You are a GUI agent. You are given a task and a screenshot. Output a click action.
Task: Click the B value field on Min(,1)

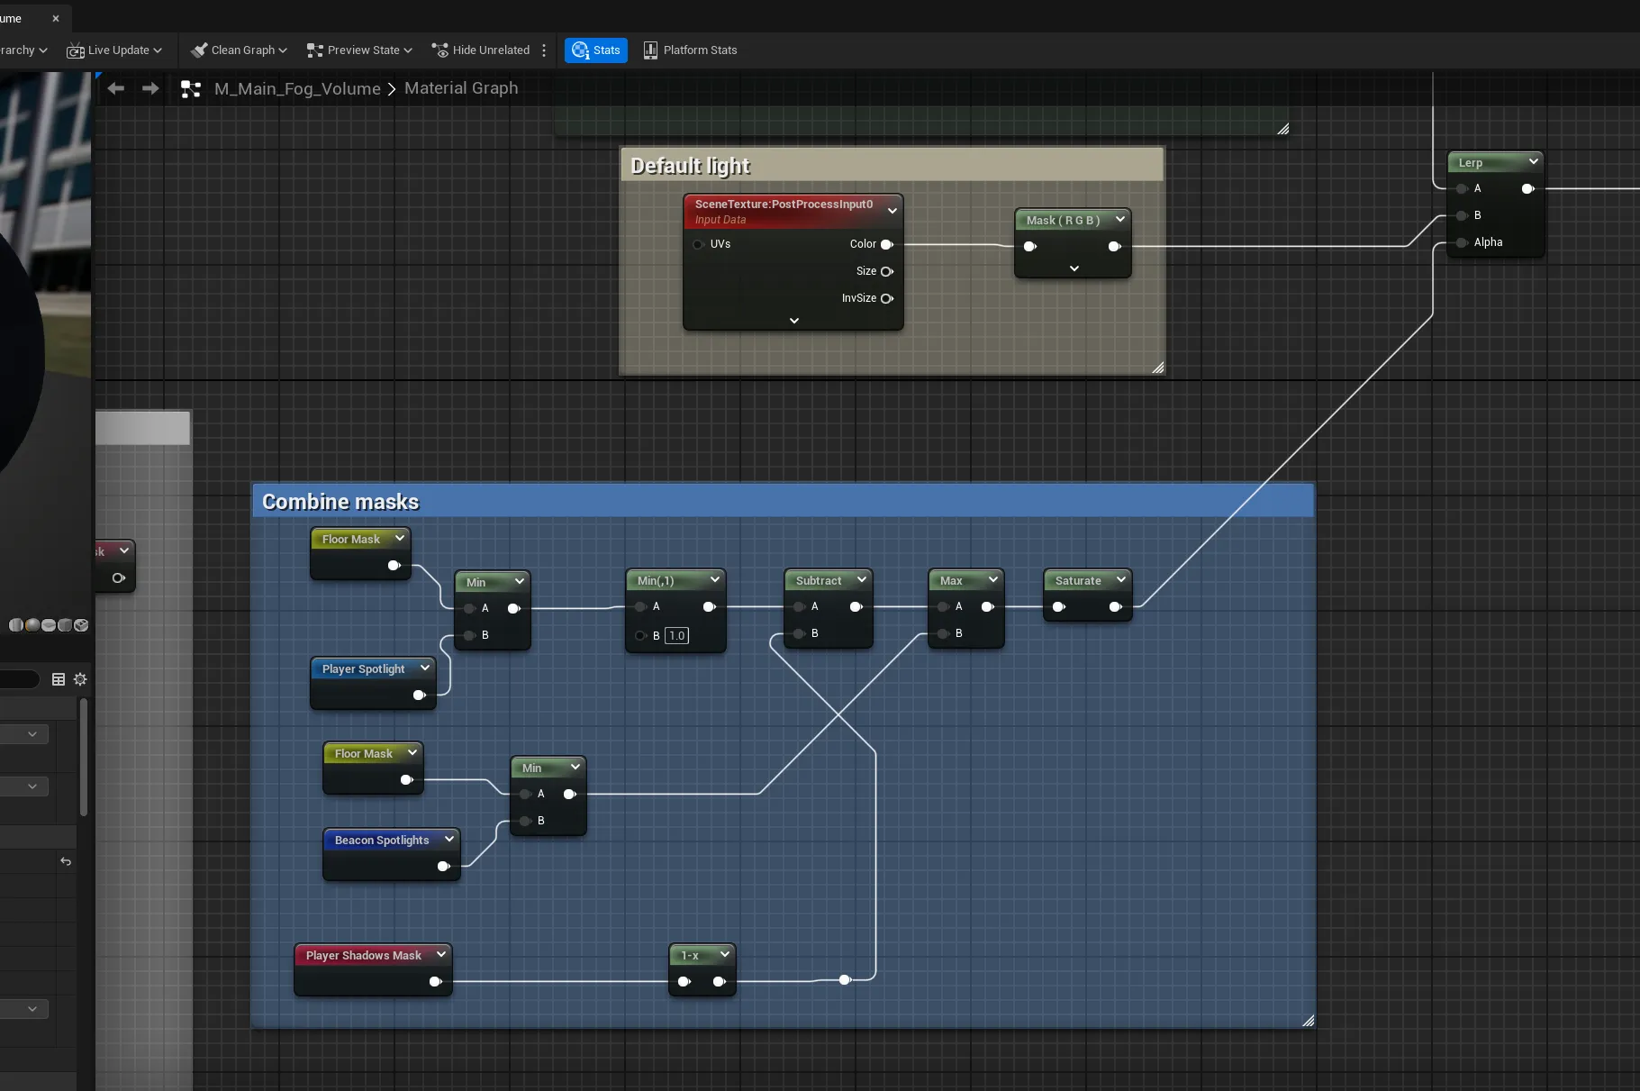(677, 636)
